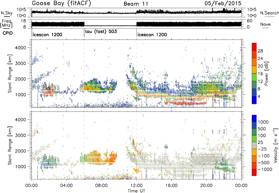Click the "4" label on the Power colorbar
The image size is (279, 193).
pos(259,96)
